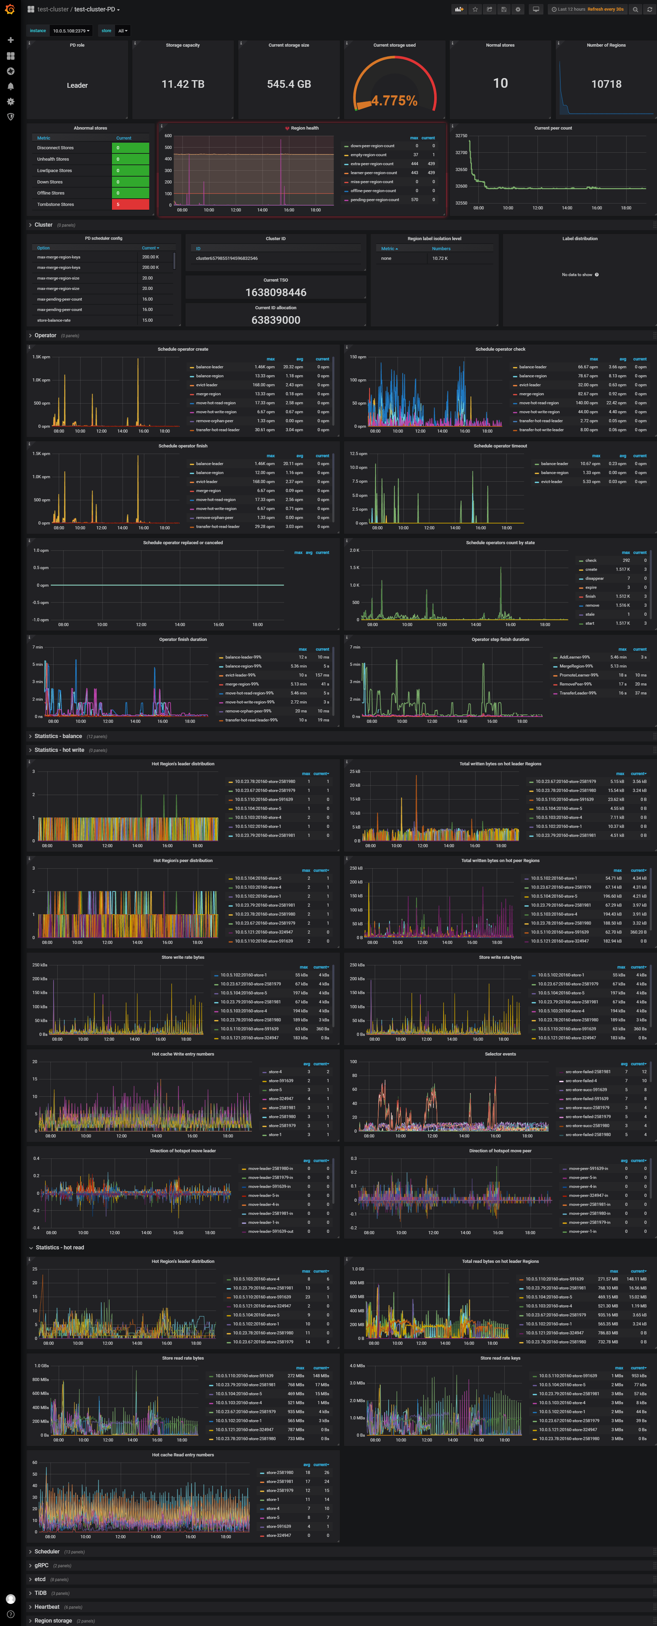
Task: Open dashboard settings gear in top bar
Action: 518,9
